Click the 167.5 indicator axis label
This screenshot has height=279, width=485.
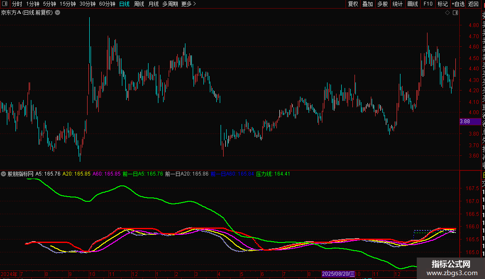[472, 188]
